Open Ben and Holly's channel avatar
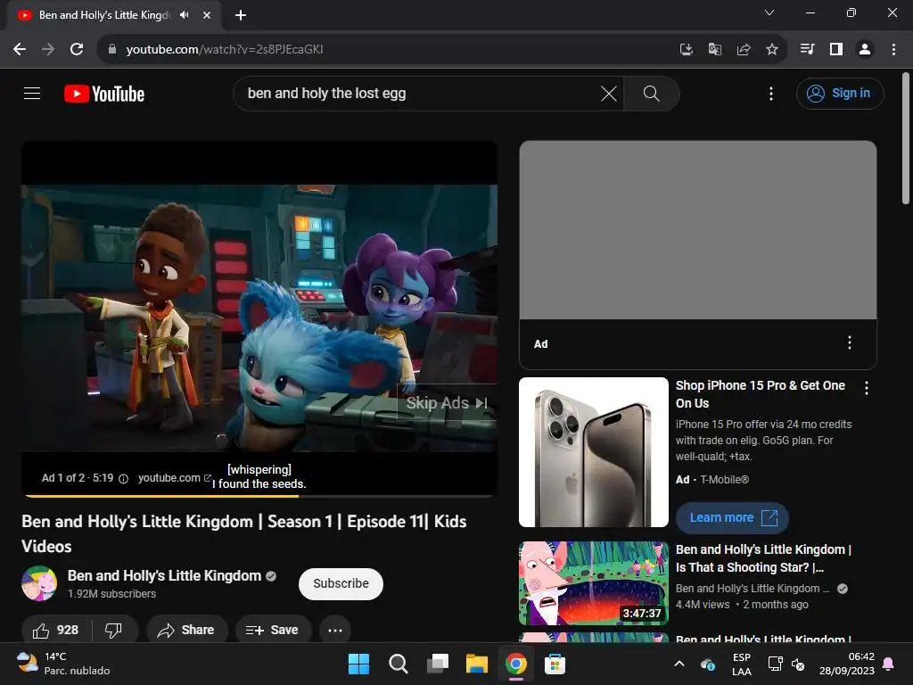913x685 pixels. click(x=39, y=583)
